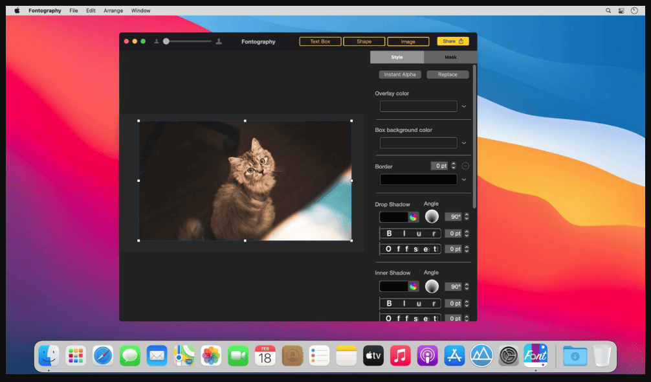Click the Fontography icon in Dock

[x=536, y=355]
